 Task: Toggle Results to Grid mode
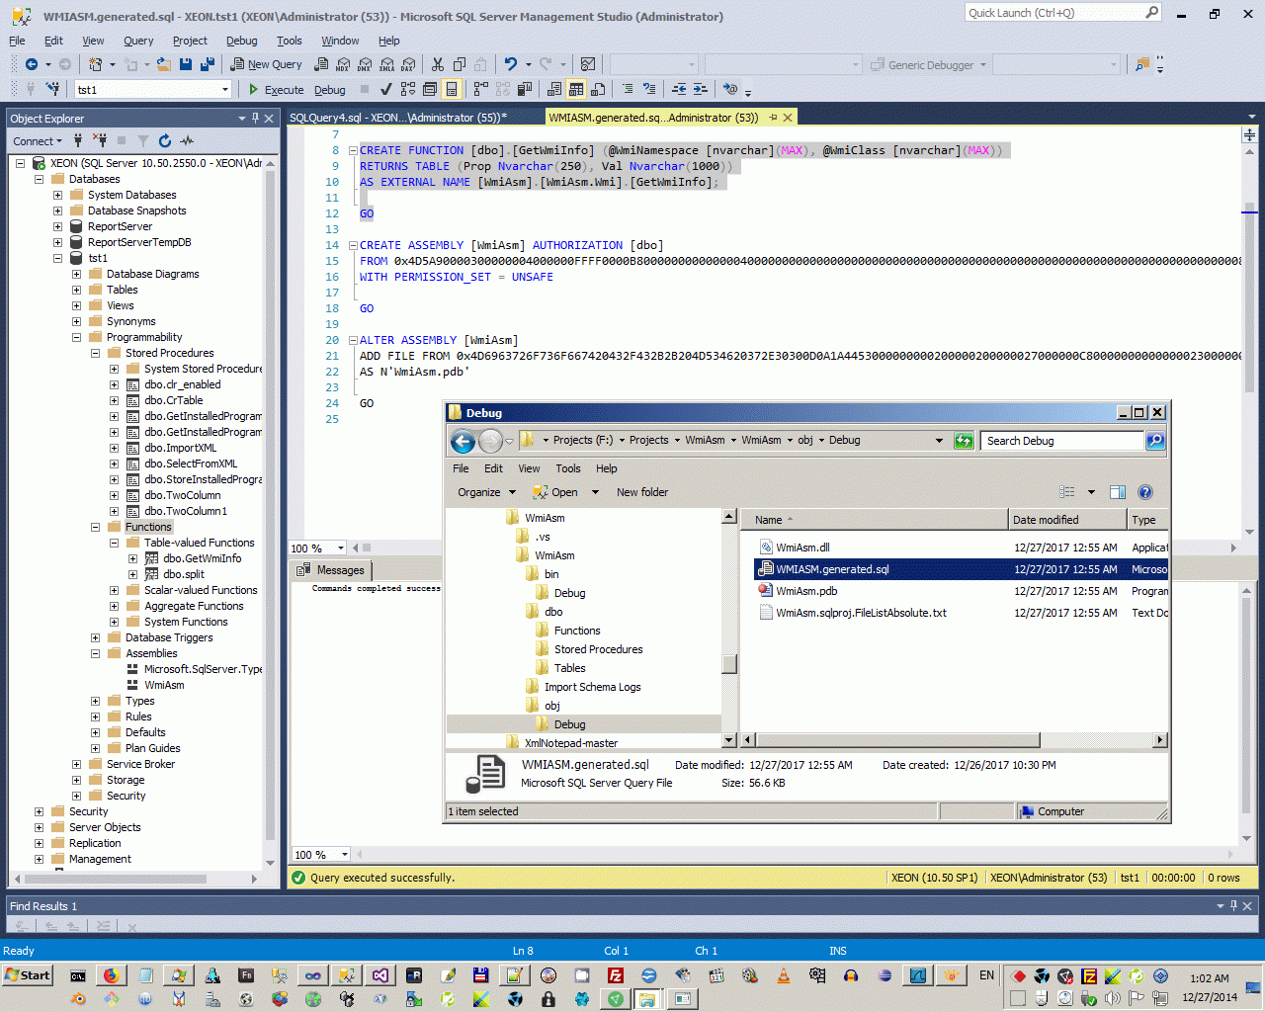(576, 89)
